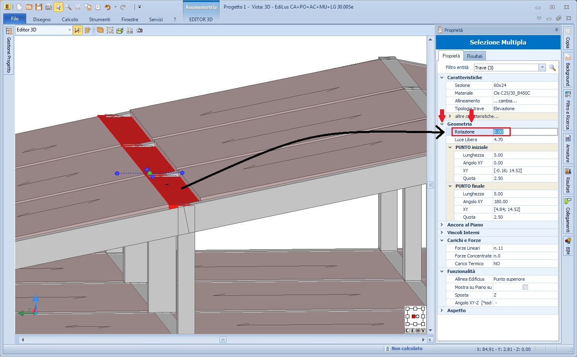Switch to the Risultati tab
Screen dimensions: 577x357
[474, 56]
